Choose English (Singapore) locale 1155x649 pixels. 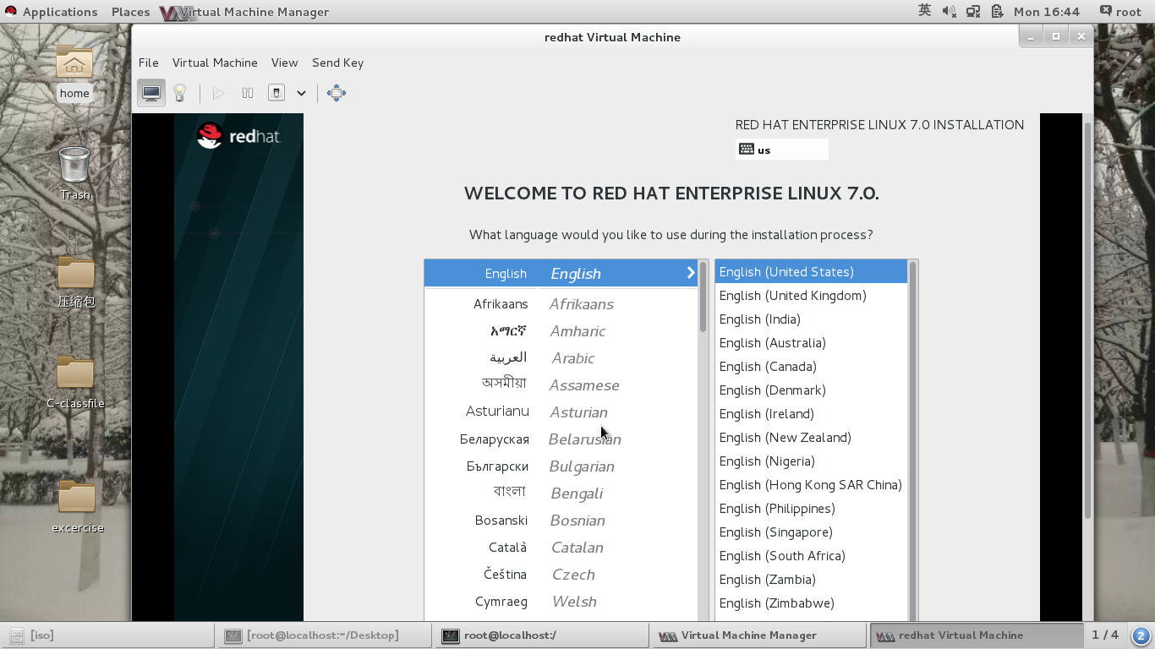coord(811,532)
